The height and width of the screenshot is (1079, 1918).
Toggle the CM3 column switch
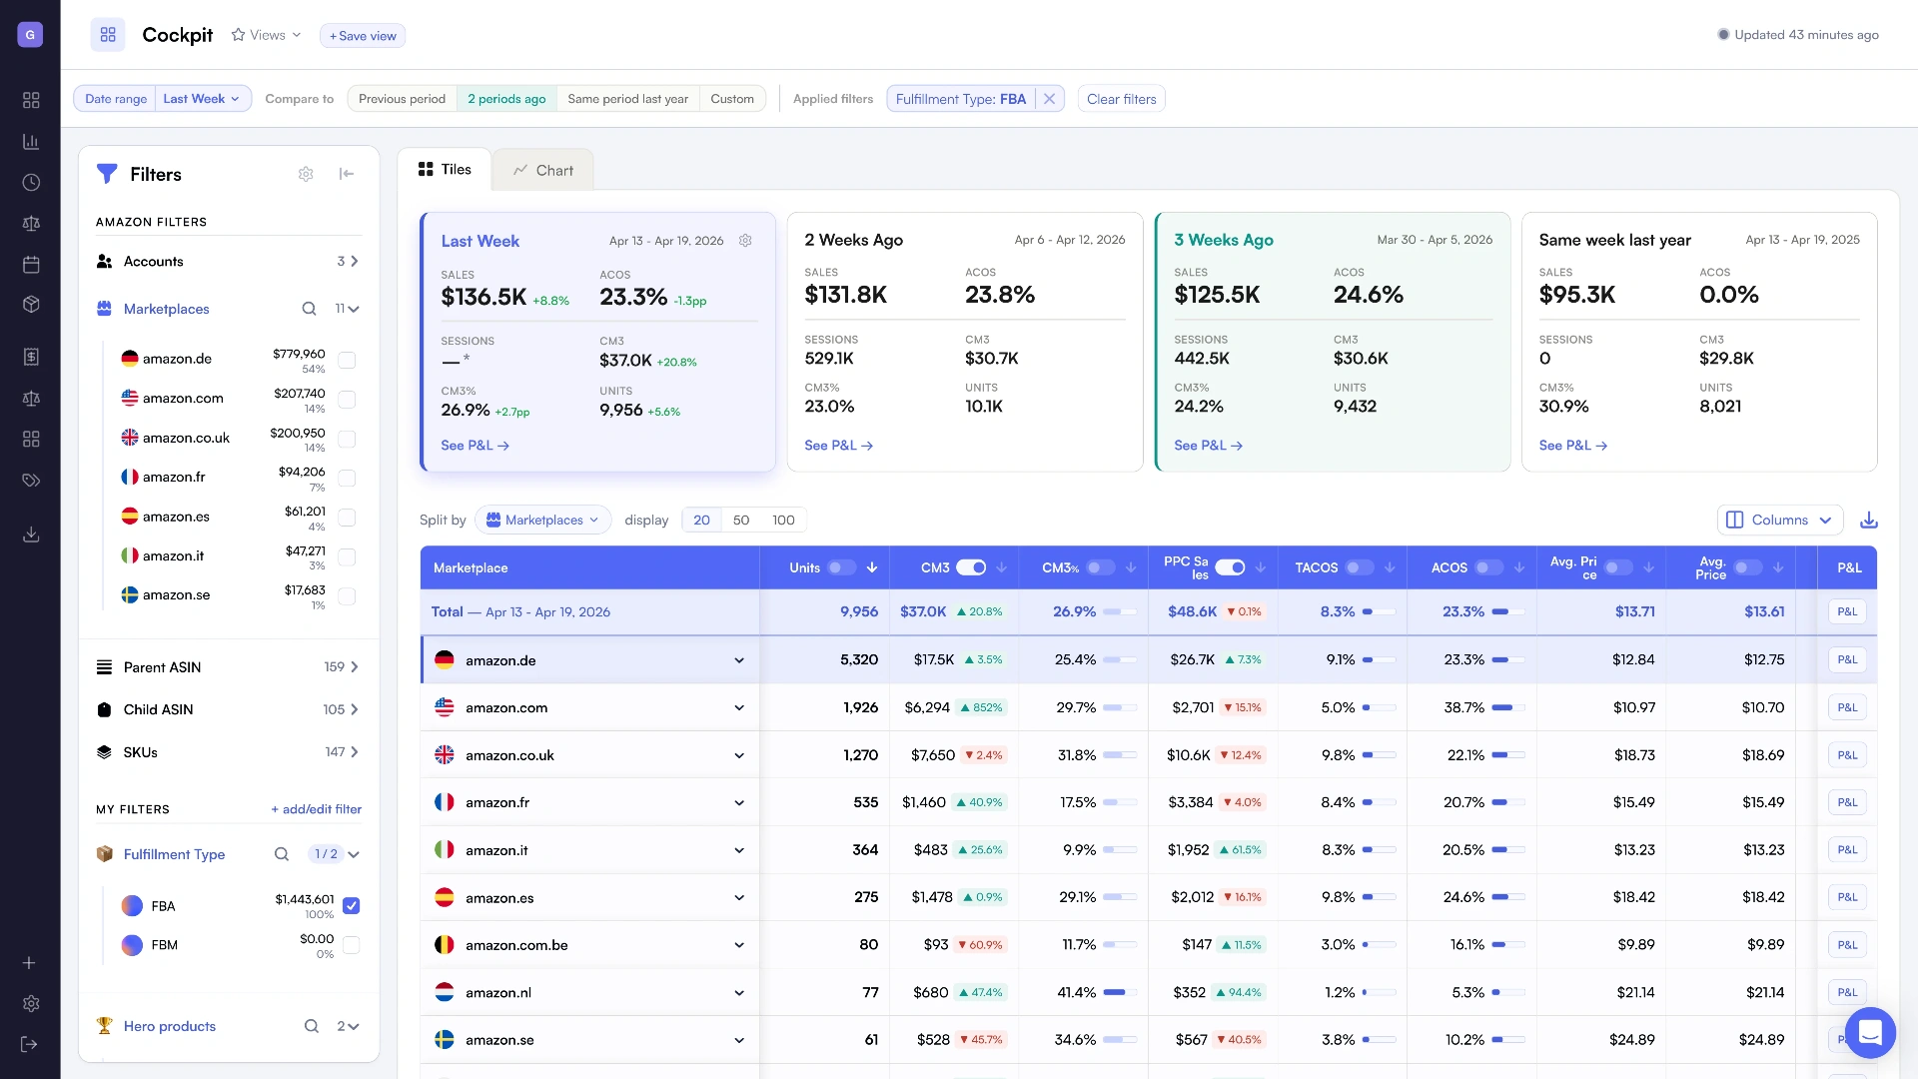[x=971, y=567]
